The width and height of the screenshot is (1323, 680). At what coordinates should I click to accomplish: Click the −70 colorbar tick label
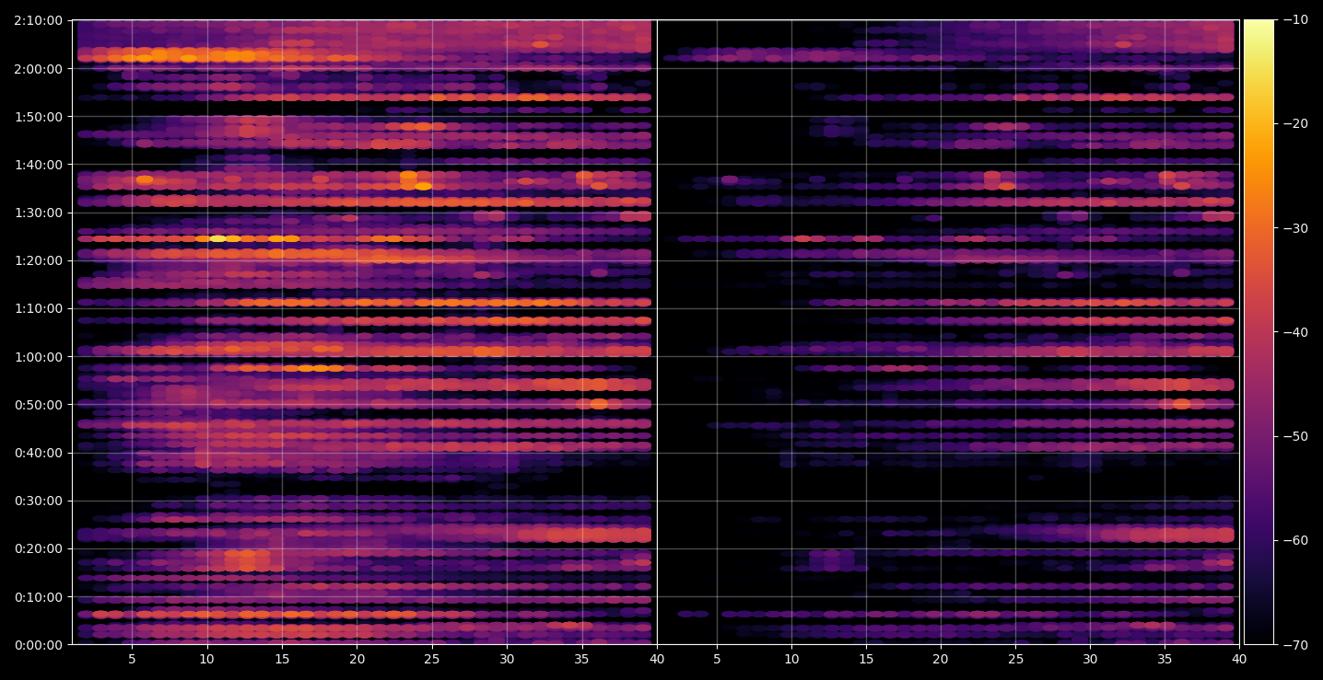tap(1294, 644)
